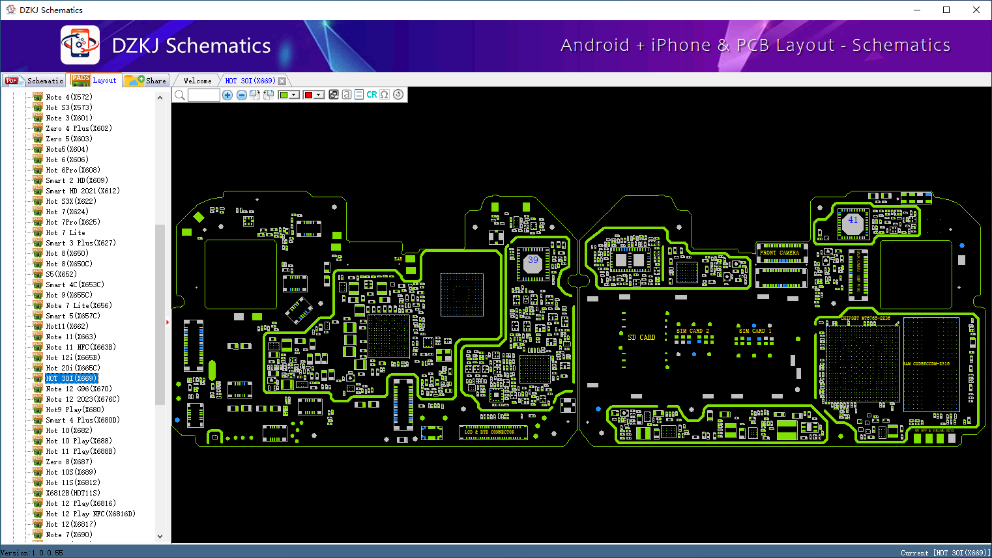Click the LCD & BTB CONNECTOR label
Image resolution: width=992 pixels, height=558 pixels.
point(489,432)
